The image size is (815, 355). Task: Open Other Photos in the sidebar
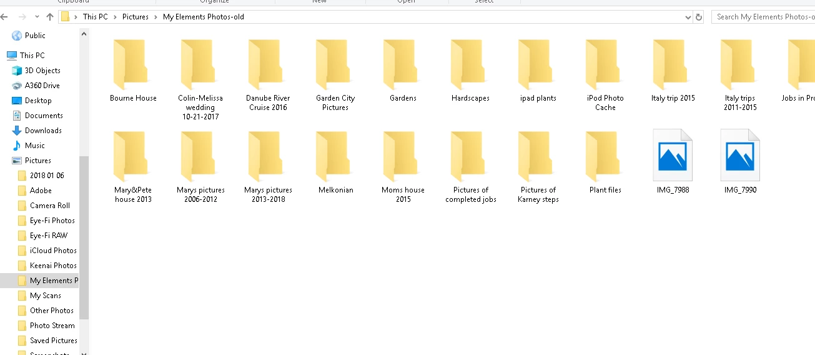pos(52,311)
